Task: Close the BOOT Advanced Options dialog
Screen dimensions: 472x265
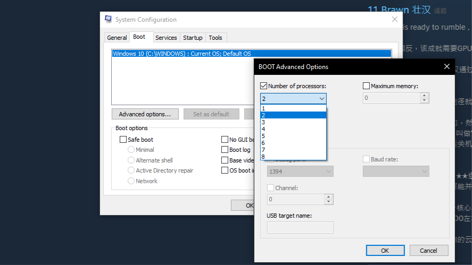Action: pyautogui.click(x=446, y=66)
